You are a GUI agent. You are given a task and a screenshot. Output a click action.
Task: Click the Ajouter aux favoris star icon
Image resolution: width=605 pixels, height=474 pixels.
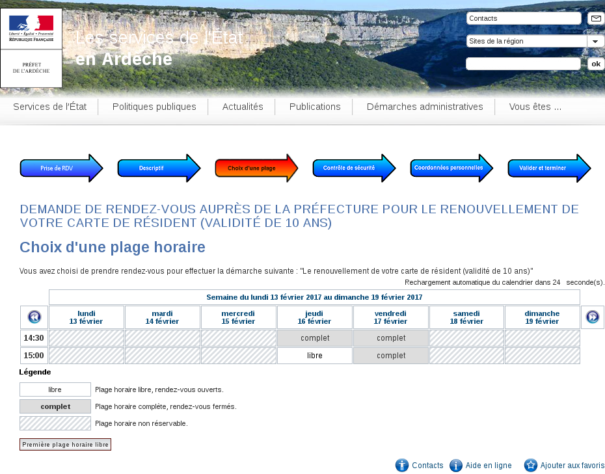point(531,465)
